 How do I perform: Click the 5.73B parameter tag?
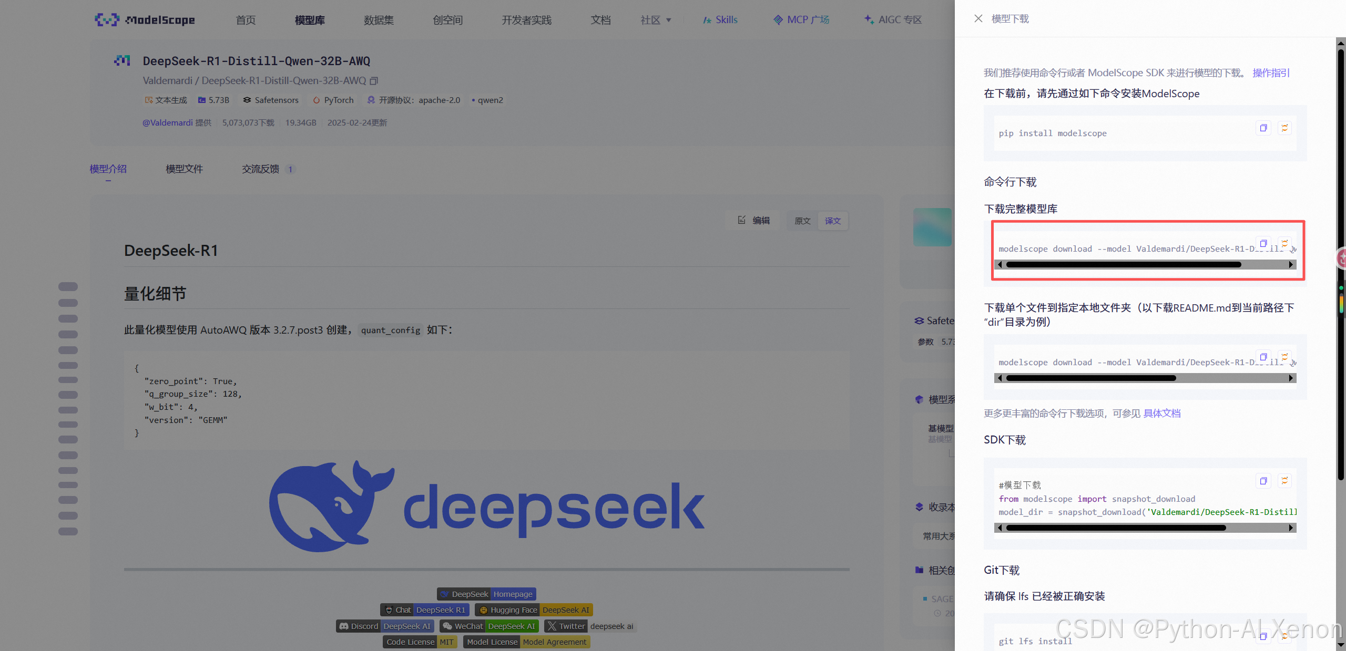click(213, 100)
